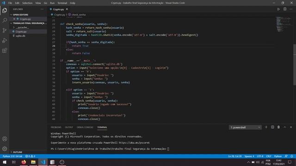Open the database app in taskbar
This screenshot has width=296, height=166.
tap(52, 162)
